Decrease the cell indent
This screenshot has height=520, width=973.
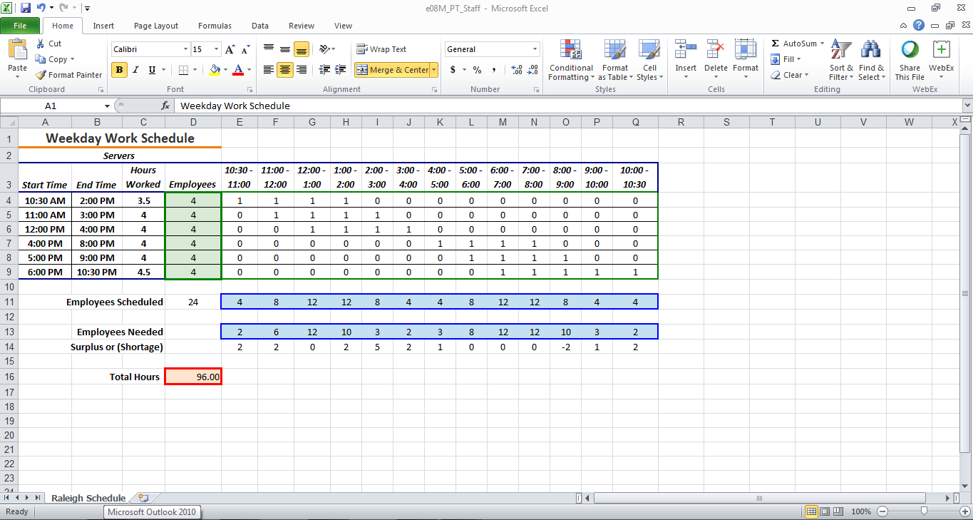tap(324, 70)
